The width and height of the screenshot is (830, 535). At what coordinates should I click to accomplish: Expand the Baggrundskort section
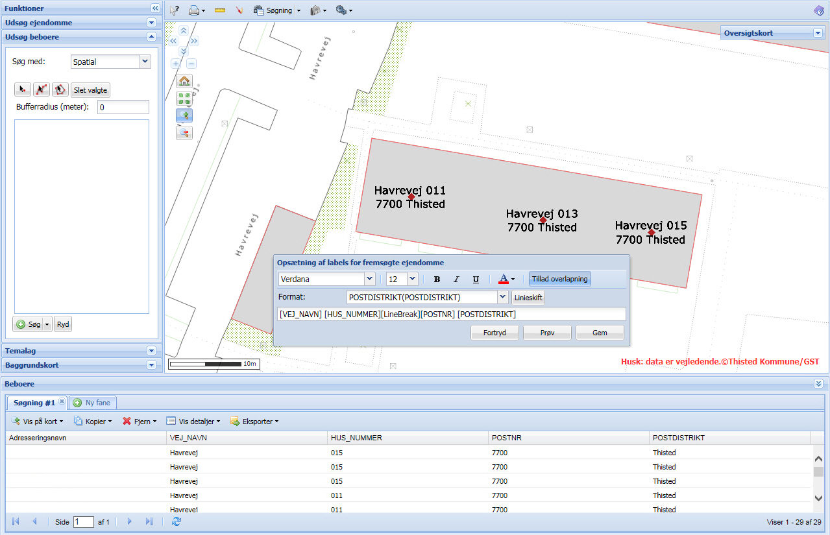point(152,365)
